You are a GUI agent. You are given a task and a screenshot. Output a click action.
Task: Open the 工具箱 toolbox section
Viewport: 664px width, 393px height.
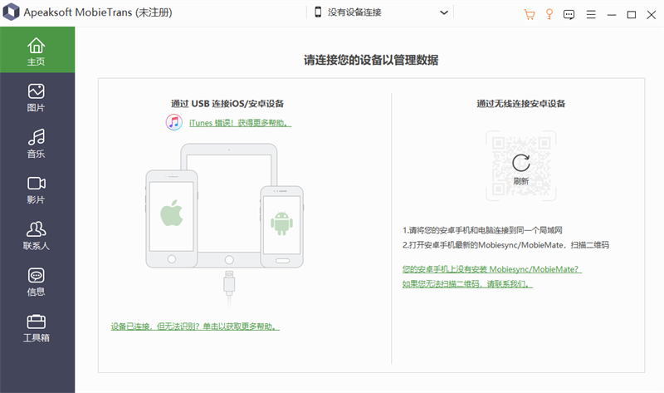click(x=37, y=327)
